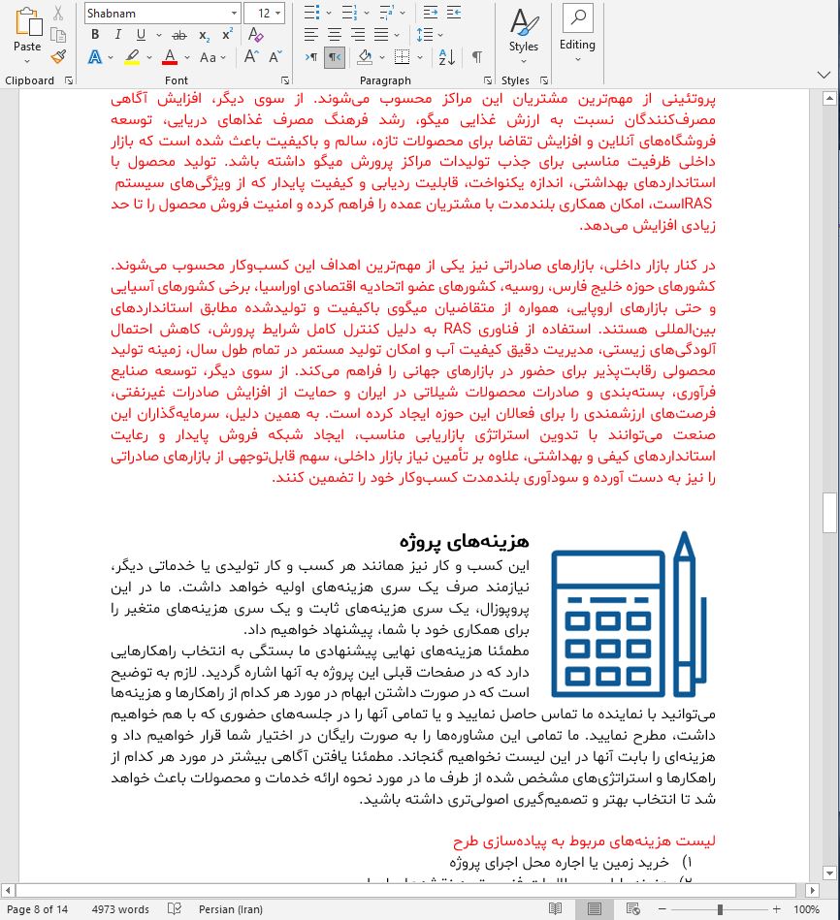840x920 pixels.
Task: Click the Shabnam font name box
Action: click(x=156, y=13)
